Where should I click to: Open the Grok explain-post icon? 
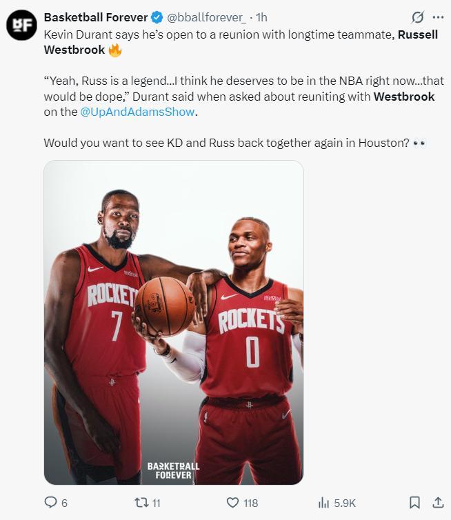[x=417, y=17]
